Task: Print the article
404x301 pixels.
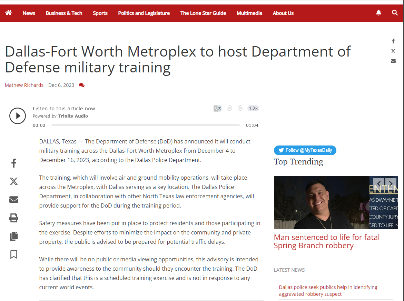Action: (14, 218)
